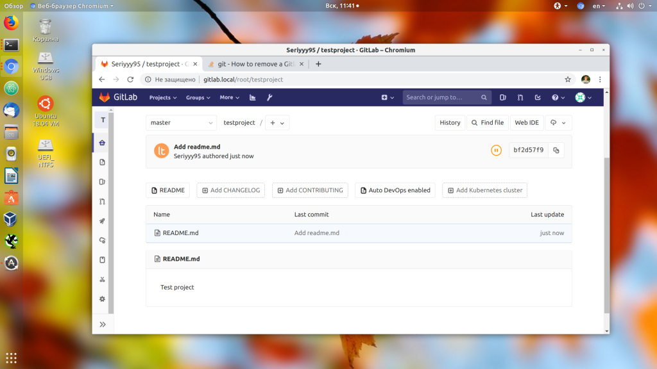
Task: Expand the sidebar with double chevron
Action: 103,325
